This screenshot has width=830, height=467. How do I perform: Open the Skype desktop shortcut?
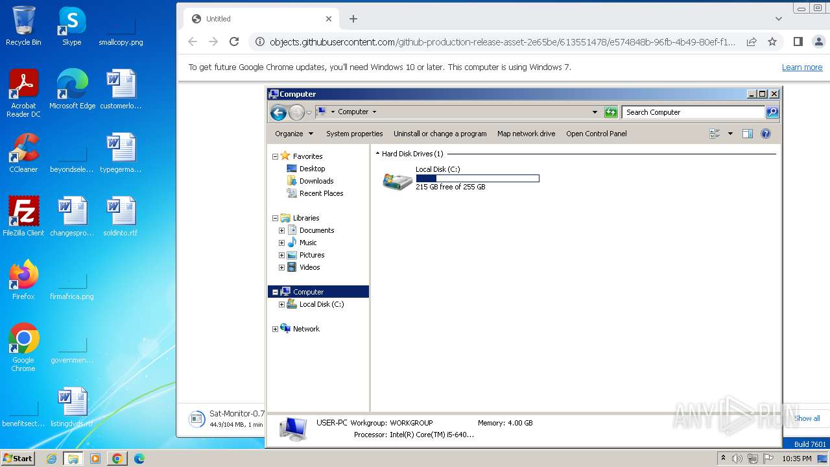point(71,26)
